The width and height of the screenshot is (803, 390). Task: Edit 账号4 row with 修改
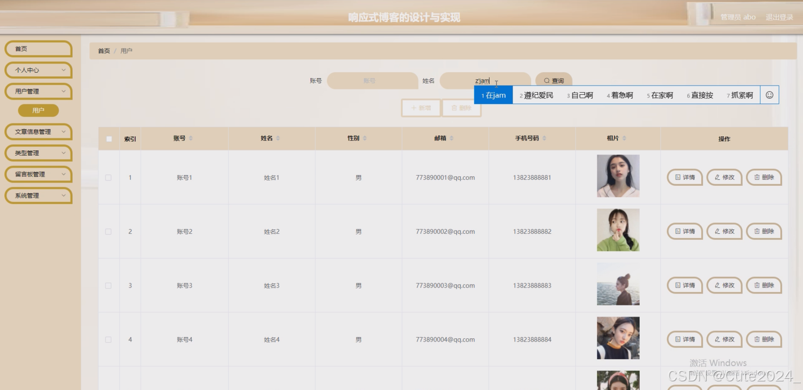point(724,339)
